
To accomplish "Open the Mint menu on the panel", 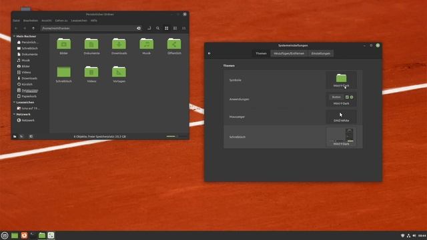I will [x=5, y=235].
